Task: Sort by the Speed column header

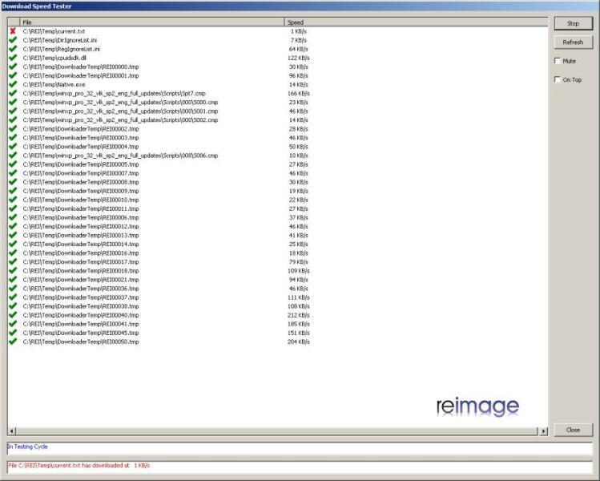Action: (x=417, y=22)
